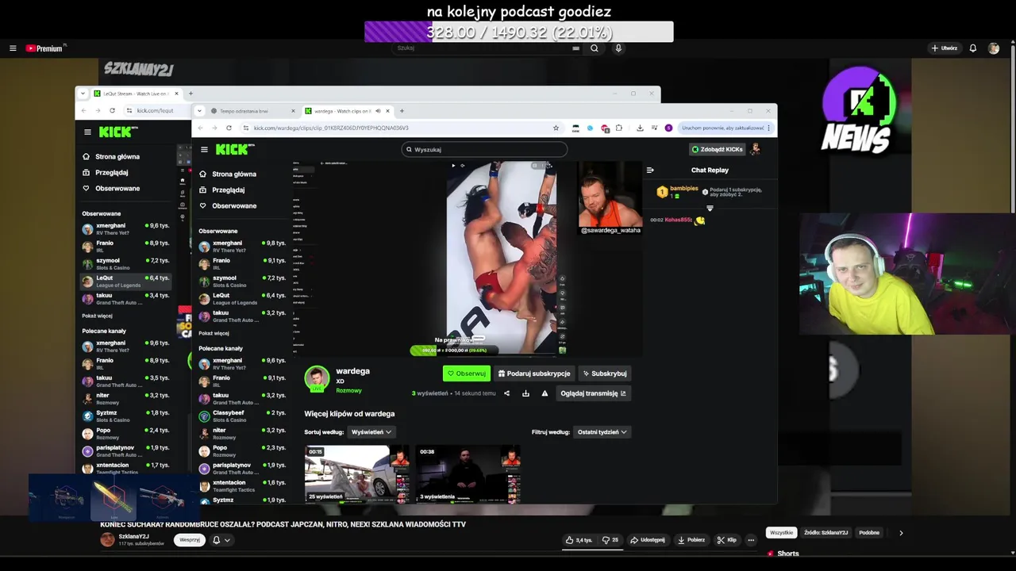
Task: Open the Kick user avatar menu
Action: (x=756, y=149)
